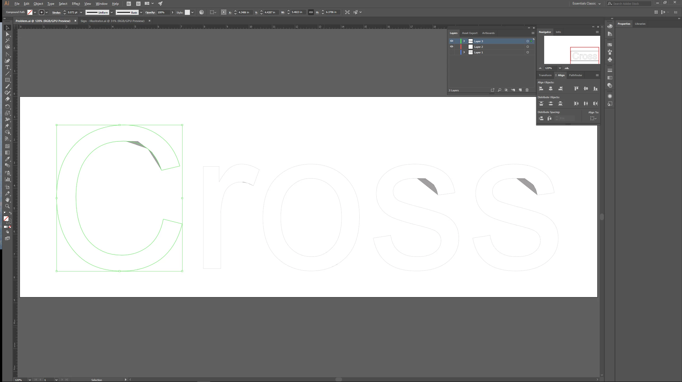Switch to Sign - Illustrator.ai document tab

[x=112, y=21]
